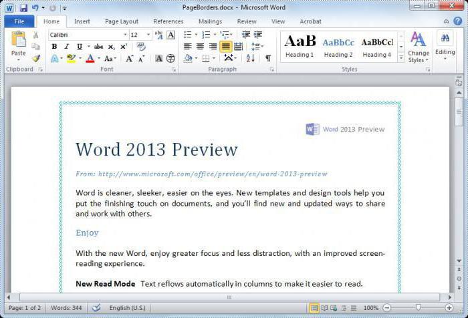The image size is (468, 318).
Task: Open Word Help question mark
Action: [x=457, y=21]
